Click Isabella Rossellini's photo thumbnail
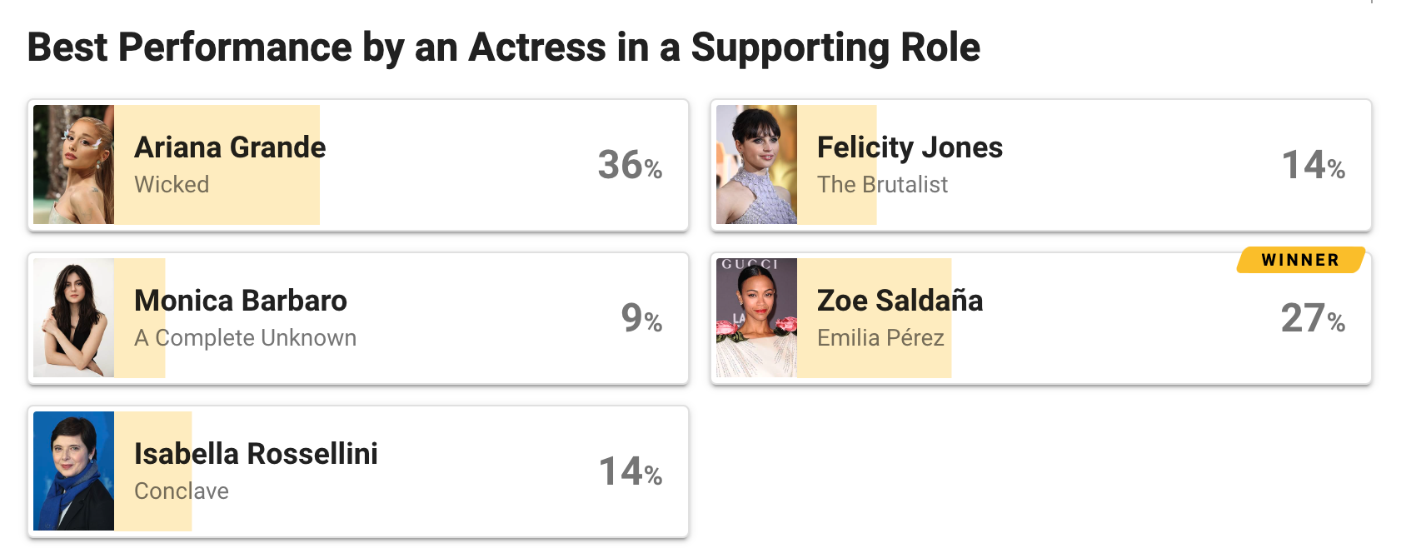 pyautogui.click(x=73, y=471)
